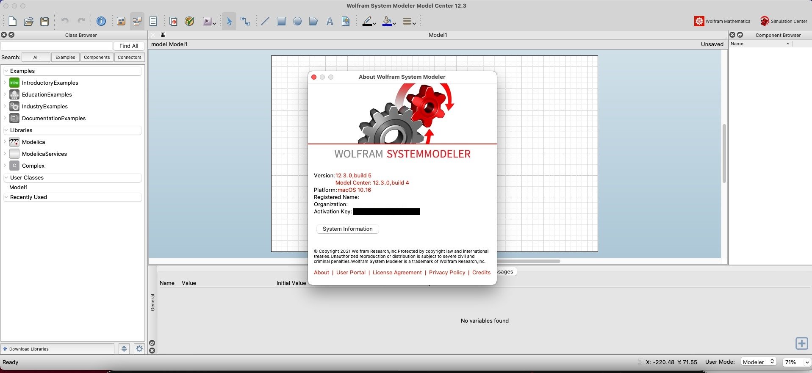The width and height of the screenshot is (812, 373).
Task: Select Model1 under User Classes
Action: [x=19, y=187]
